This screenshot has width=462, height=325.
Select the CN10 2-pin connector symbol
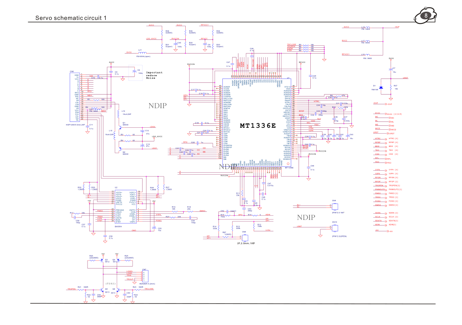pos(334,228)
